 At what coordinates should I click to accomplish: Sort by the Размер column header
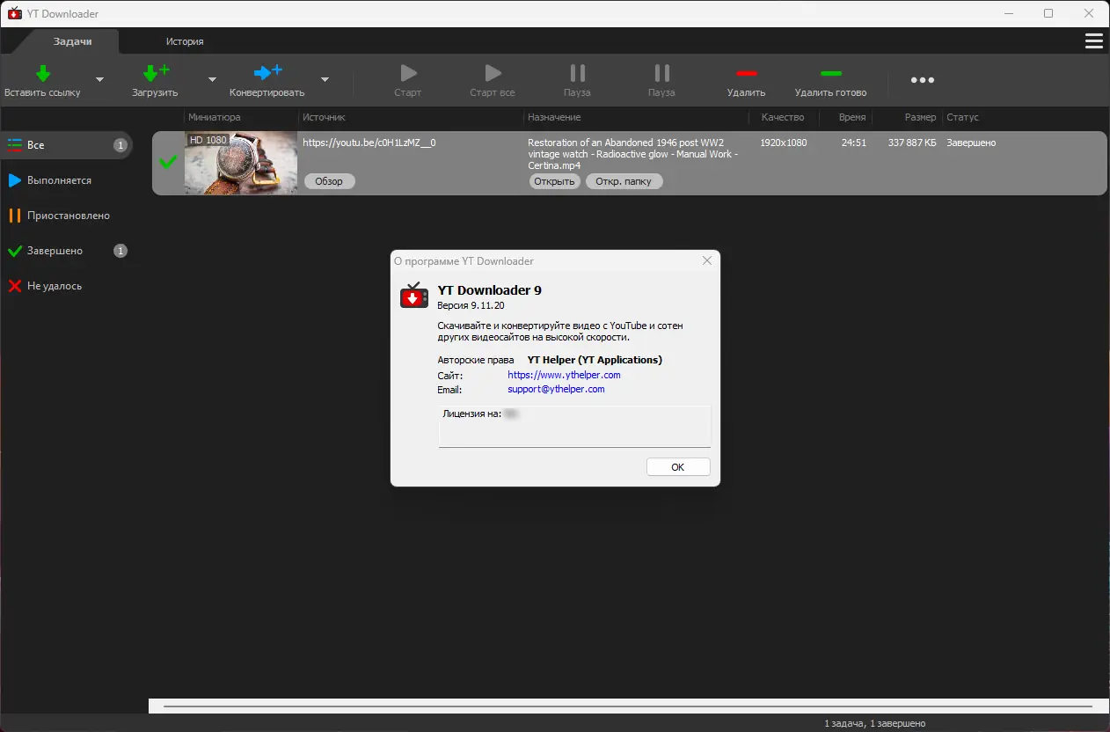click(920, 117)
